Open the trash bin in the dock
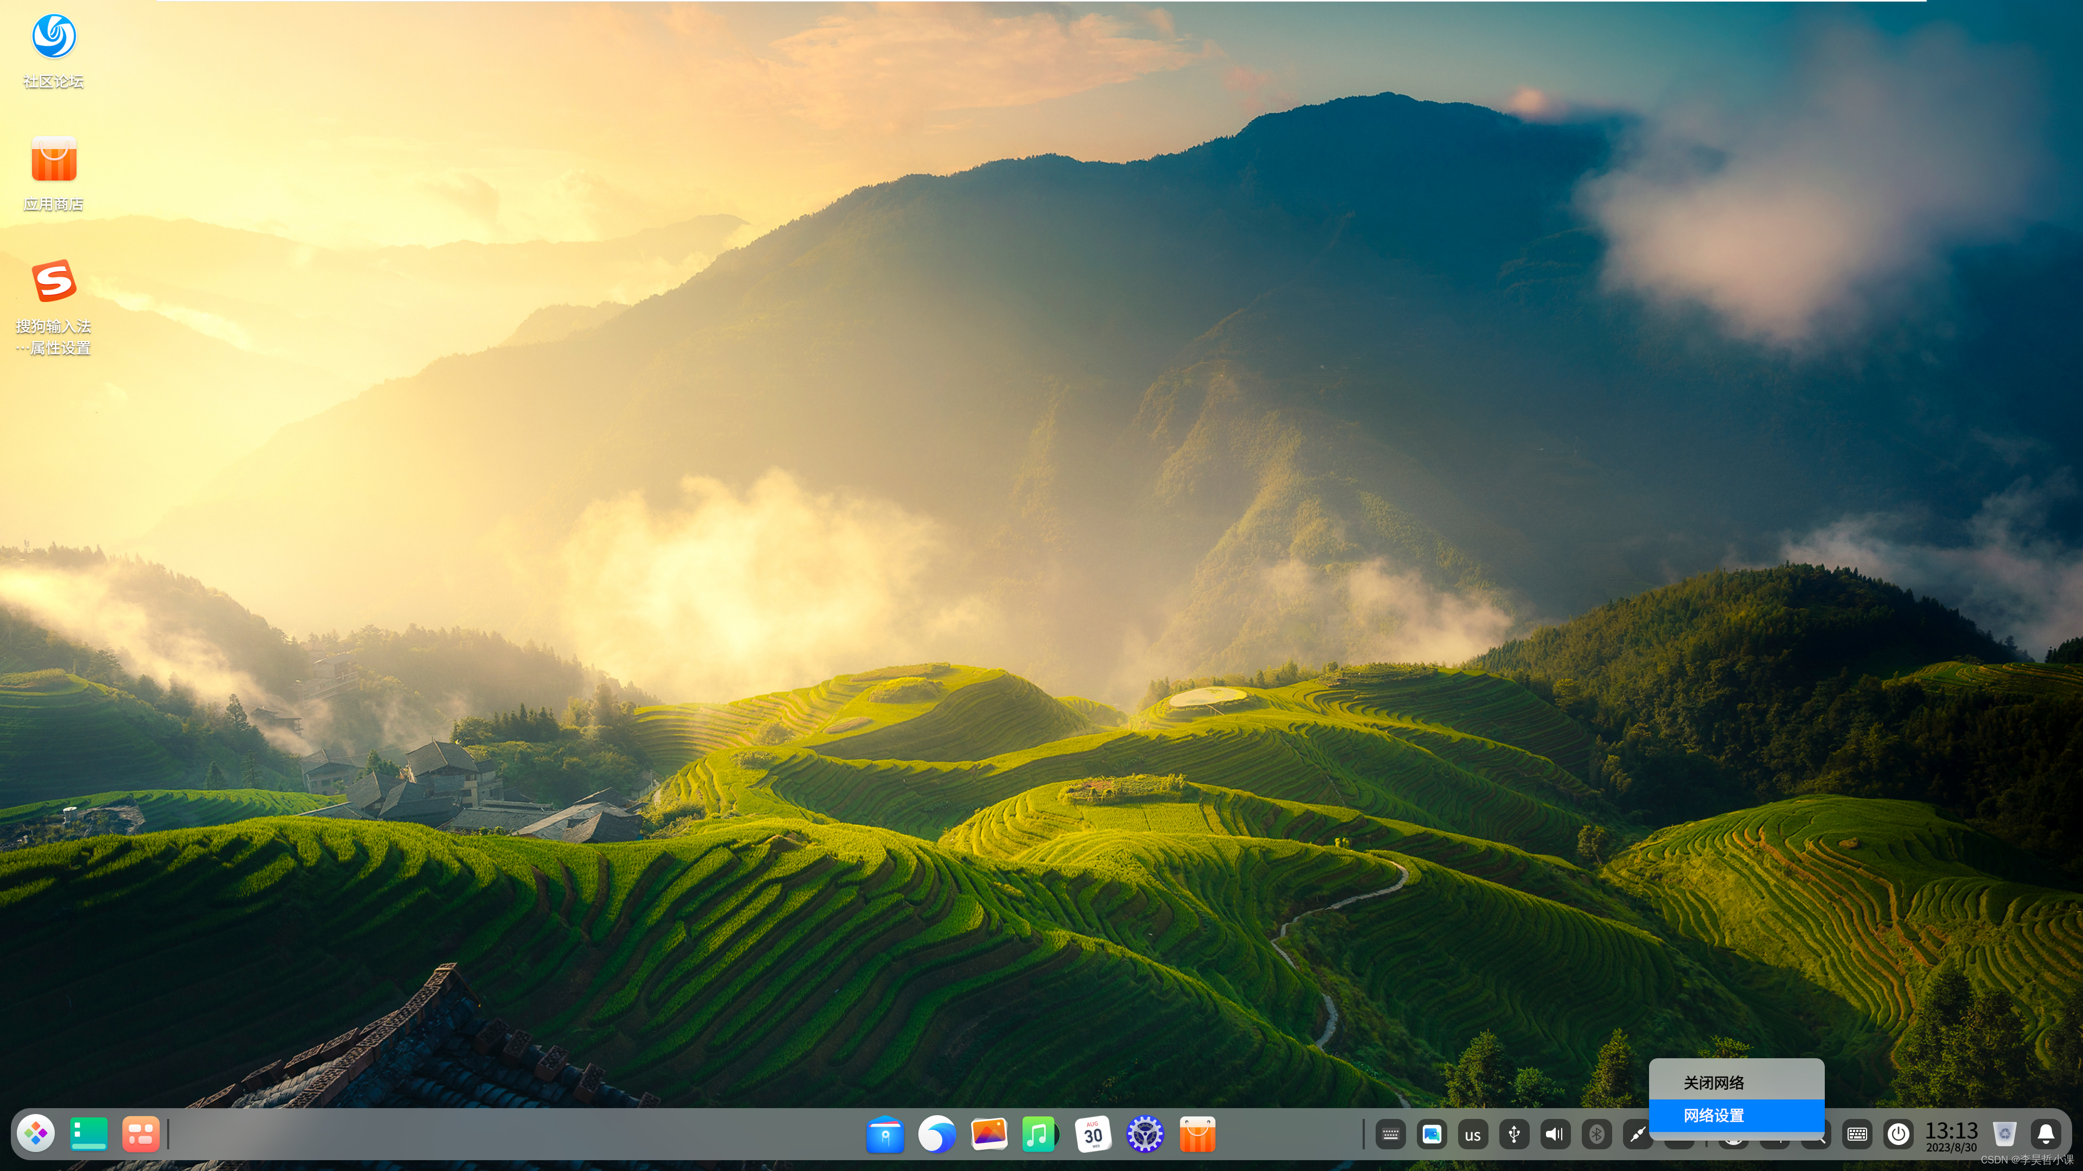2083x1171 pixels. tap(2004, 1134)
